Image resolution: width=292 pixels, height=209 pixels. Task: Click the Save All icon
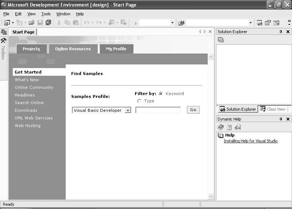pyautogui.click(x=49, y=23)
